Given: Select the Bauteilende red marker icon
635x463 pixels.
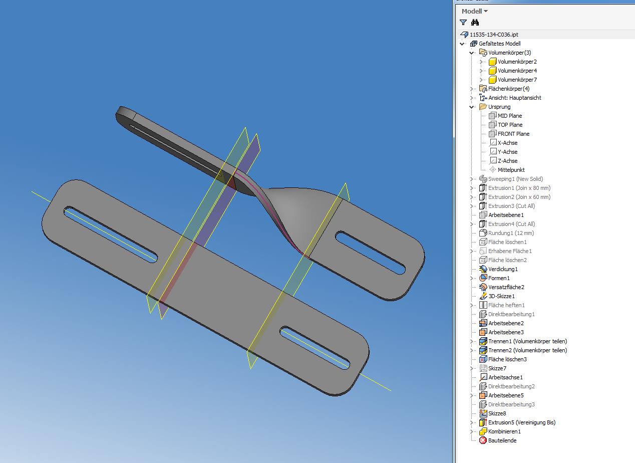Looking at the screenshot, I should (483, 440).
